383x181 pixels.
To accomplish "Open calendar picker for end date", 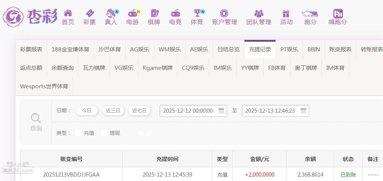I will click(x=303, y=111).
